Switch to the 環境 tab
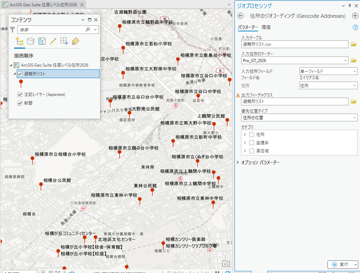Image resolution: width=360 pixels, height=273 pixels. click(x=266, y=27)
